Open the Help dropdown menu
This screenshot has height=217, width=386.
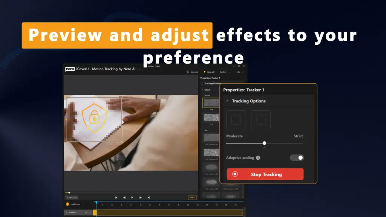[x=238, y=72]
